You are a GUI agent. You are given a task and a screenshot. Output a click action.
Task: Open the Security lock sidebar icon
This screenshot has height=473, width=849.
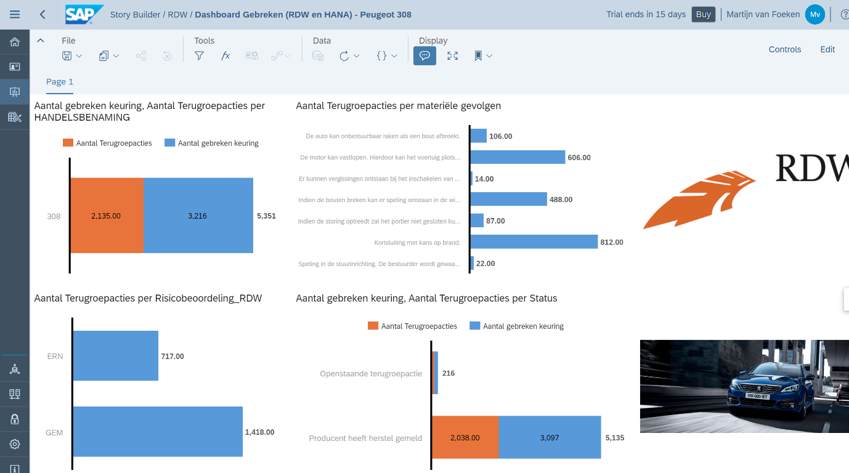[x=15, y=419]
